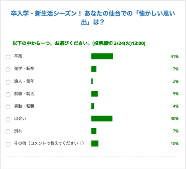Select the 卒業 radio button
This screenshot has height=169, width=186.
(8, 57)
